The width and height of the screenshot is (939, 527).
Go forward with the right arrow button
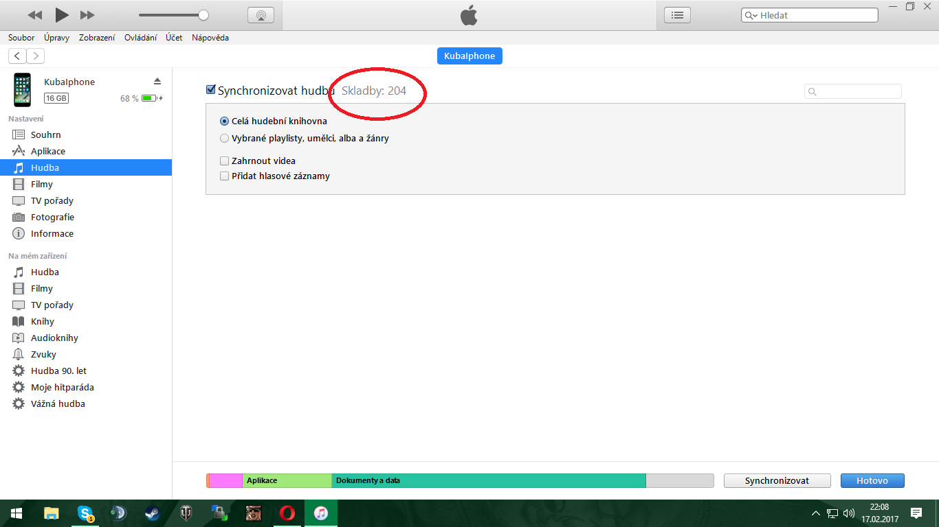(x=35, y=56)
